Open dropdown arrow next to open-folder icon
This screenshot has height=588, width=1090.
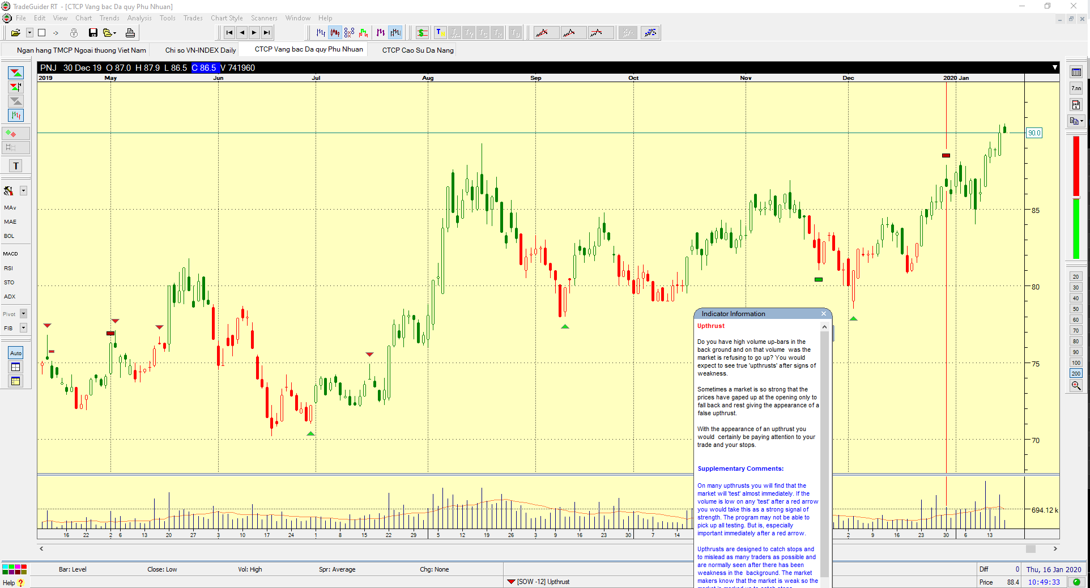[29, 33]
